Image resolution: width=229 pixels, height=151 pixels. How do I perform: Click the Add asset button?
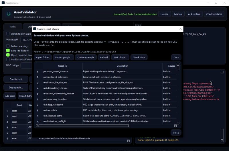tap(10, 96)
